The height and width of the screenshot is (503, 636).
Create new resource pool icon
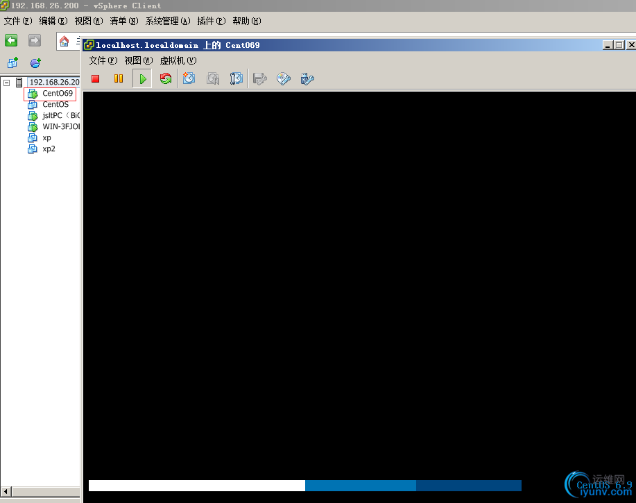35,63
